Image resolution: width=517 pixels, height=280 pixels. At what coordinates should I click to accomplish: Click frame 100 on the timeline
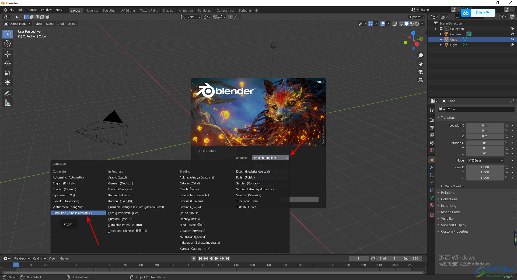click(173, 265)
